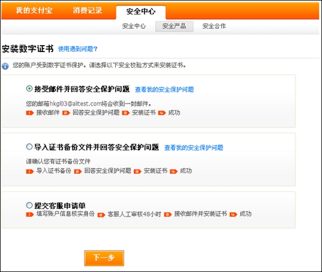Click step 2 icon before 回答安全保护问题 in email option
322x272 pixels.
[66, 113]
